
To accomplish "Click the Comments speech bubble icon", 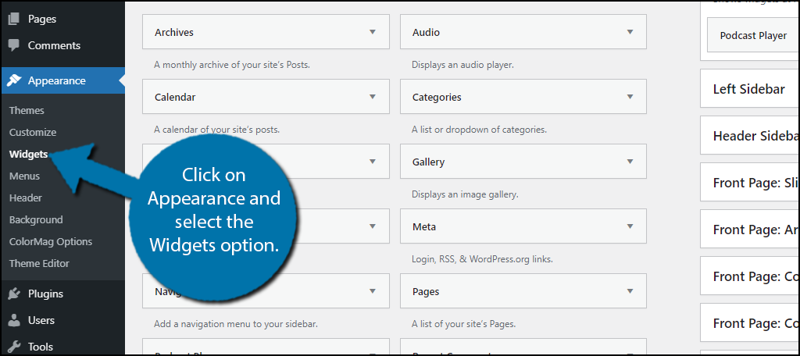I will point(14,45).
